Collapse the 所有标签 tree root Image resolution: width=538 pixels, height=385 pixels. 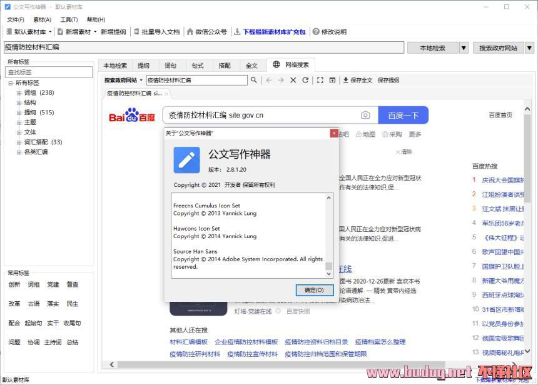[11, 83]
